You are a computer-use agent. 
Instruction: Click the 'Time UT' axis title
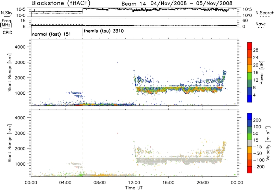click(134, 188)
